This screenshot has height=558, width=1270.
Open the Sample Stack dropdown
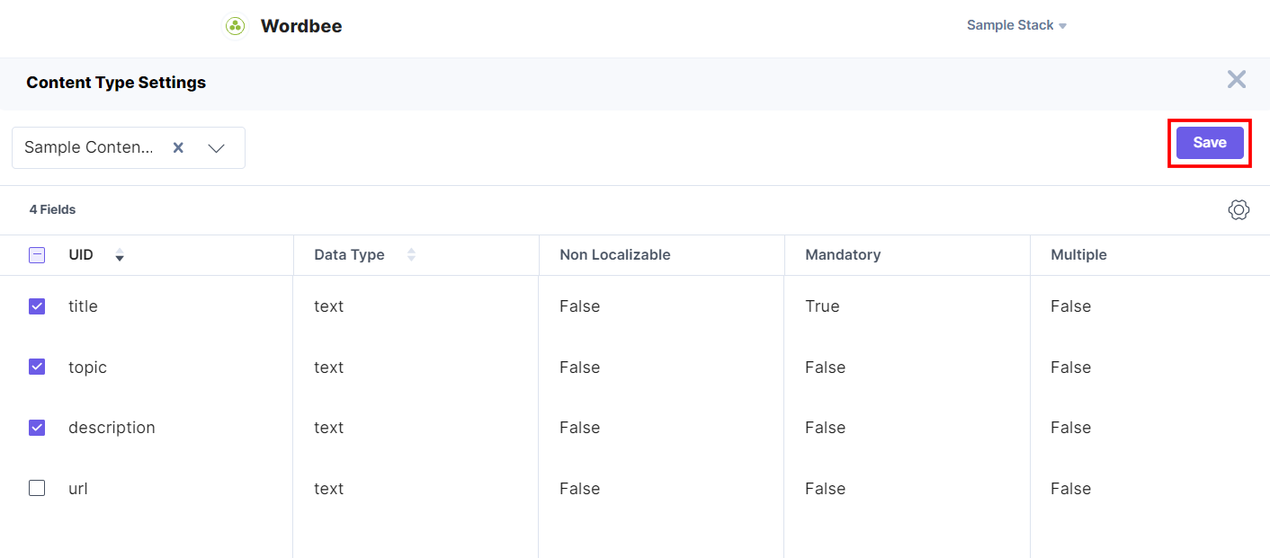tap(1016, 25)
